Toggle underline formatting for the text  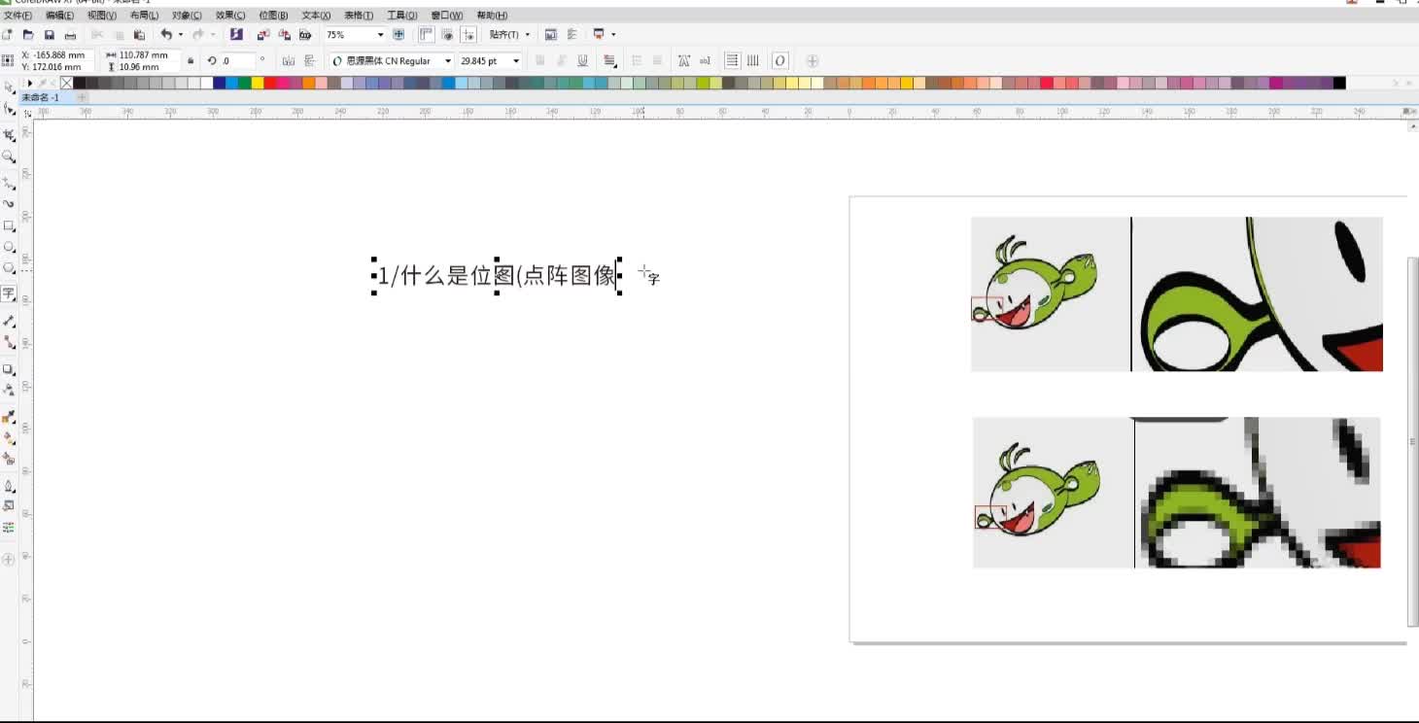(581, 60)
